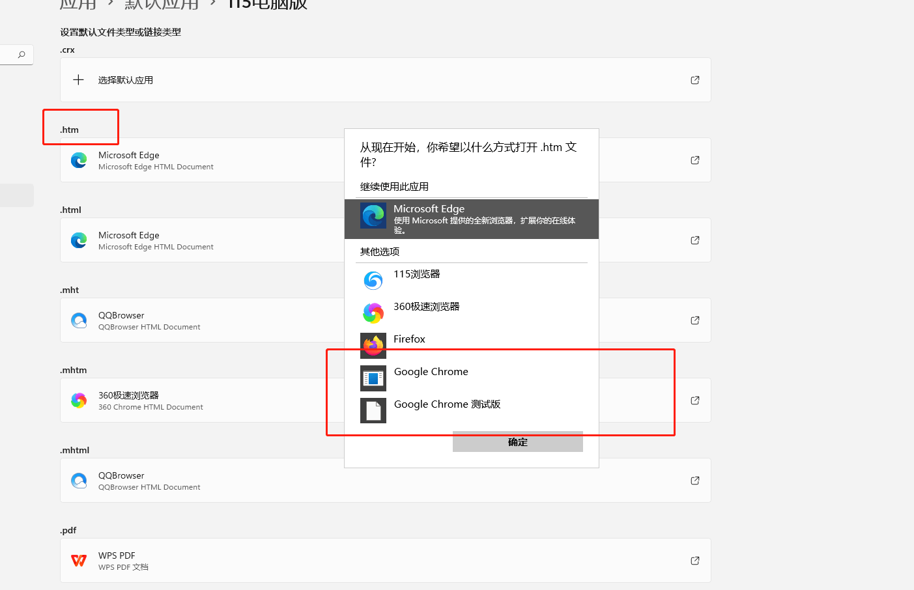914x590 pixels.
Task: Click the external-link icon beside .pdf entry
Action: (x=694, y=560)
